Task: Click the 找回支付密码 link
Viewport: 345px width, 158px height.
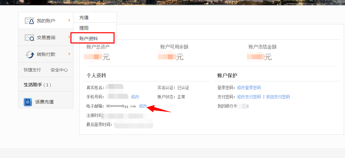Action: click(278, 97)
